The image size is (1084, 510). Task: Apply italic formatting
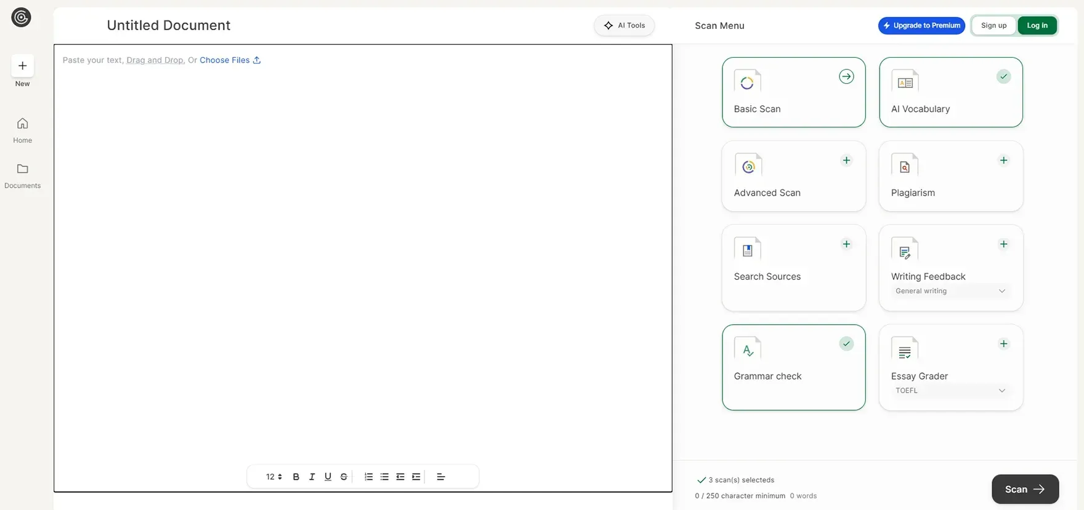(x=312, y=477)
